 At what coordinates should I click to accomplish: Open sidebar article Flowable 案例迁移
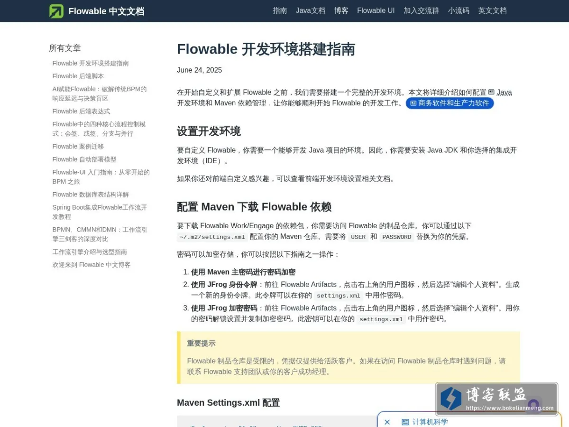[78, 146]
